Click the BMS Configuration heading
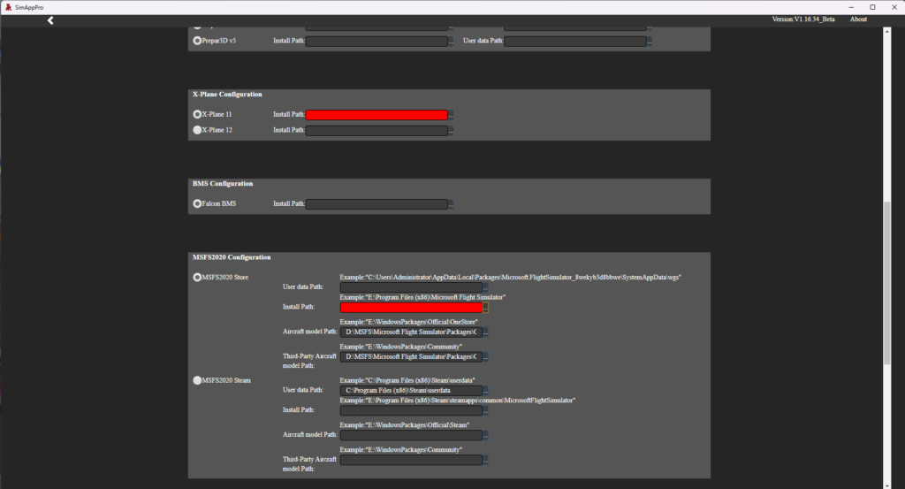This screenshot has width=905, height=489. click(x=222, y=184)
